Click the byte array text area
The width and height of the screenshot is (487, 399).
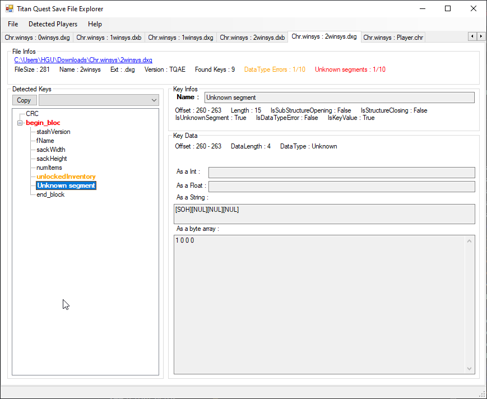(x=319, y=304)
